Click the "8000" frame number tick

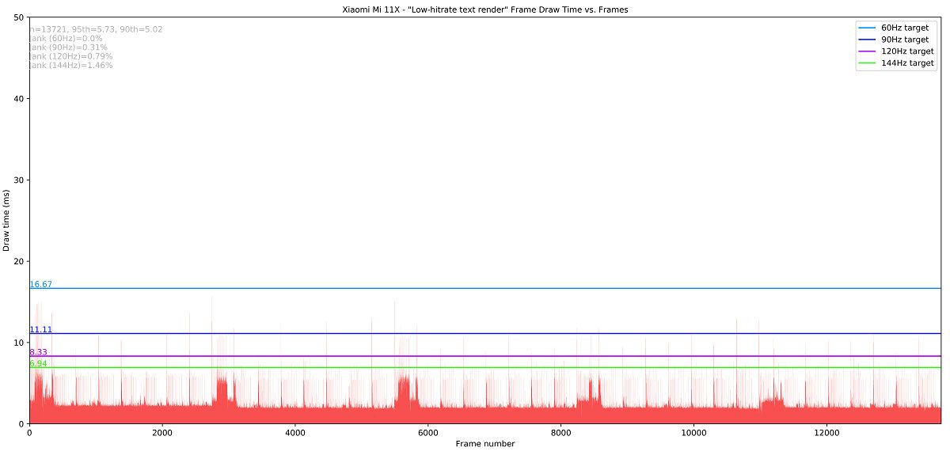point(561,433)
